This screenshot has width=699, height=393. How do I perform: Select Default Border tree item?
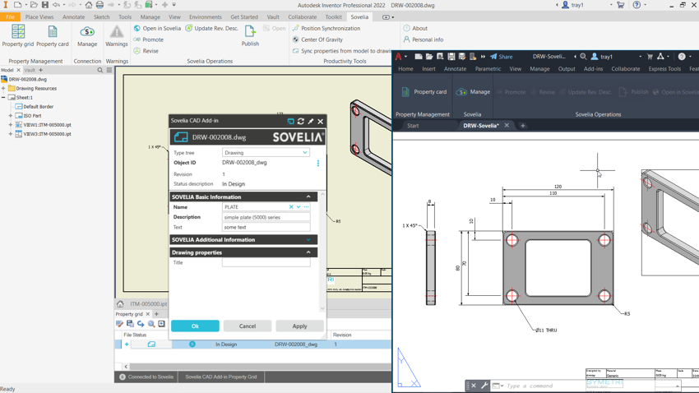(38, 107)
